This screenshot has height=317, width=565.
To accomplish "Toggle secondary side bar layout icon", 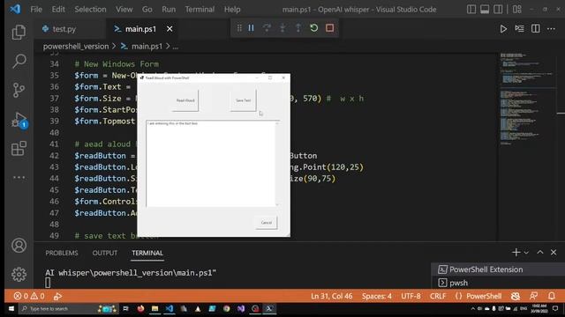I will coord(498,10).
